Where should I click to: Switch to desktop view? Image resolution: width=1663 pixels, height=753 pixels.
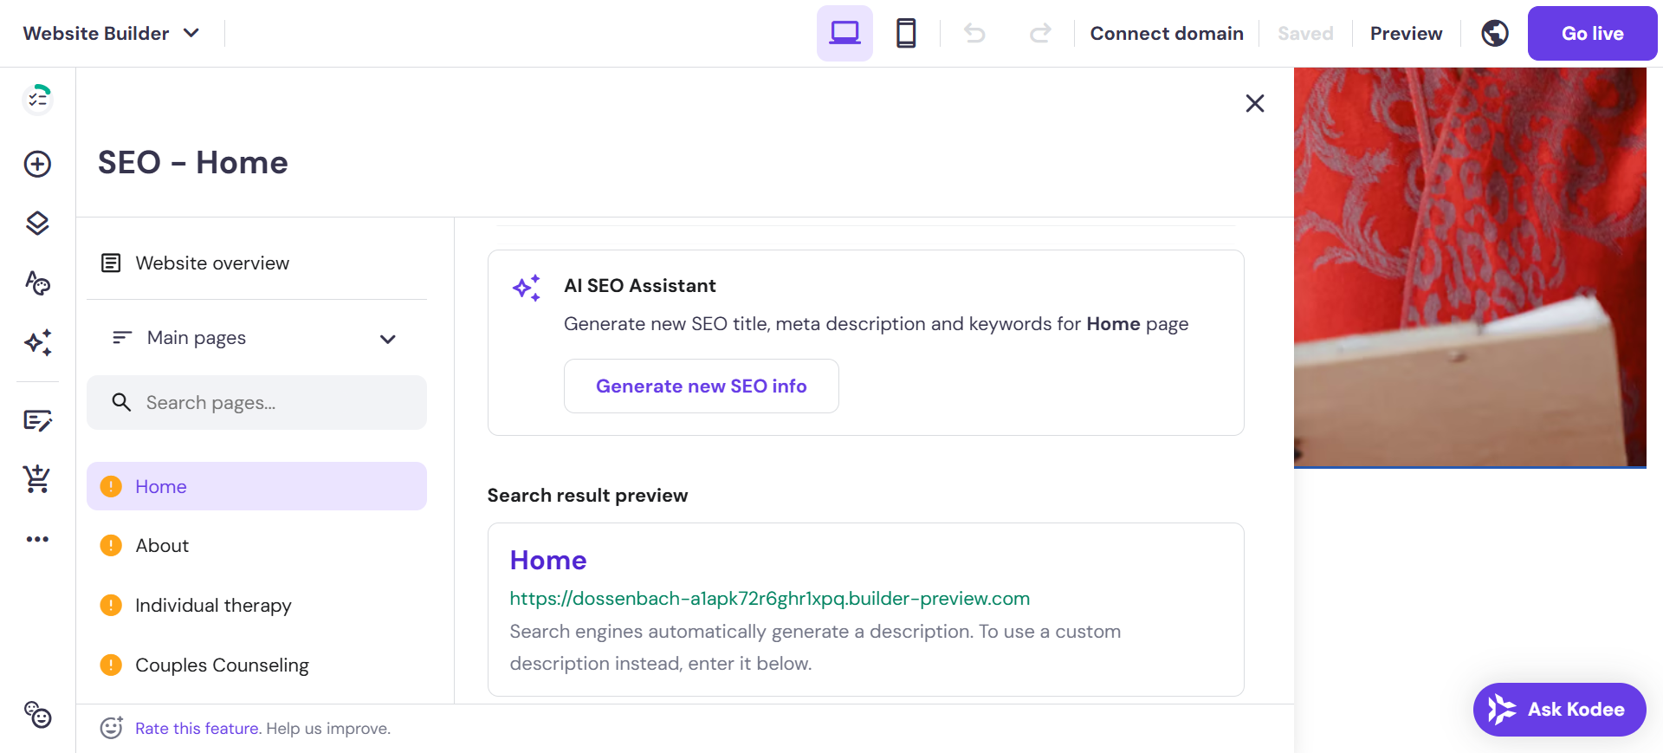click(844, 33)
